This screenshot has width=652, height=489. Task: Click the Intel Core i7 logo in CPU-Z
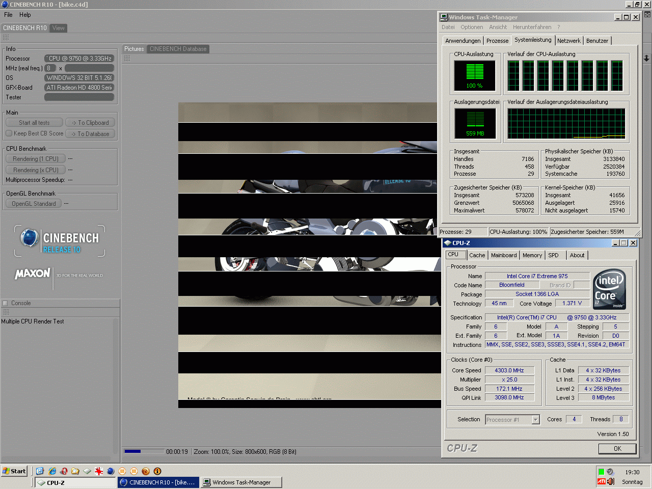coord(610,289)
